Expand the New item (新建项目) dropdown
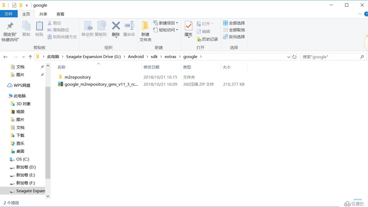The height and width of the screenshot is (207, 368). (177, 23)
